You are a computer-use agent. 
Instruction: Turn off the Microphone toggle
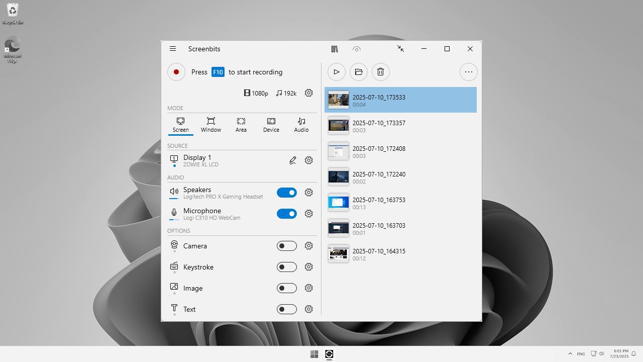click(x=287, y=214)
